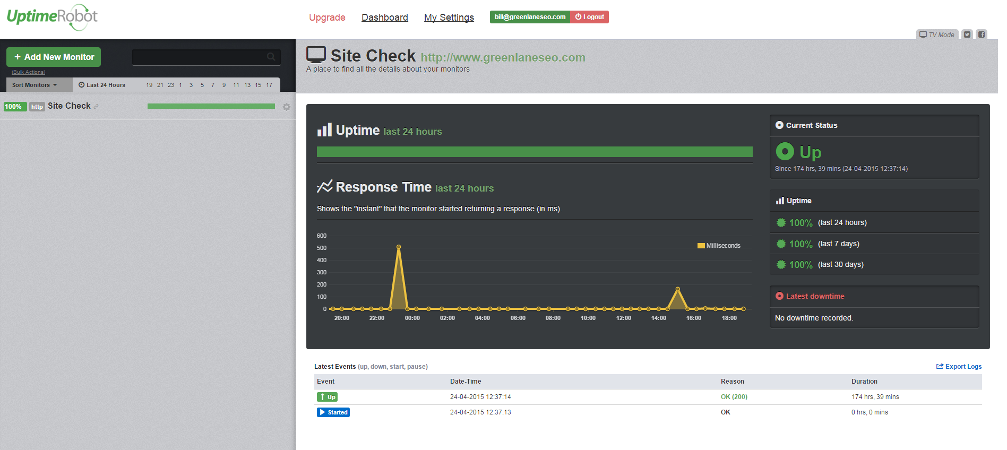
Task: Click the Response Time line chart icon
Action: tap(324, 186)
